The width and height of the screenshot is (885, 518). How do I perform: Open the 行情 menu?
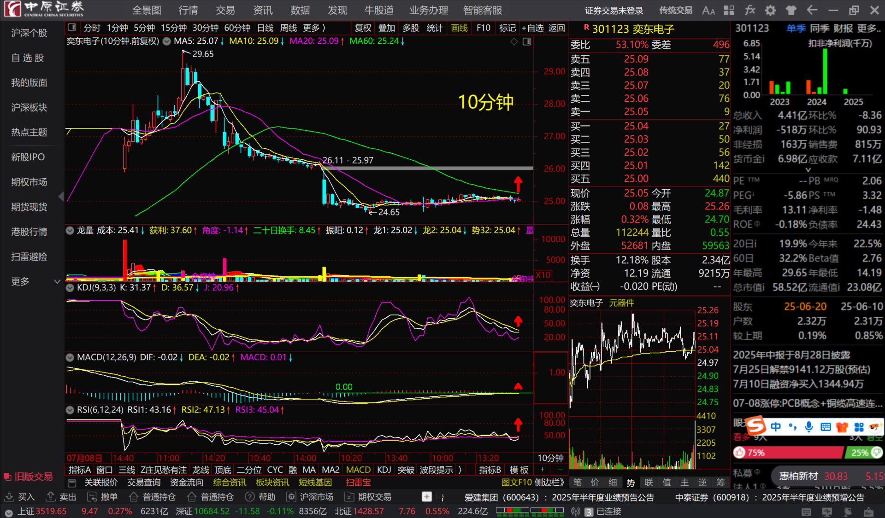click(188, 10)
